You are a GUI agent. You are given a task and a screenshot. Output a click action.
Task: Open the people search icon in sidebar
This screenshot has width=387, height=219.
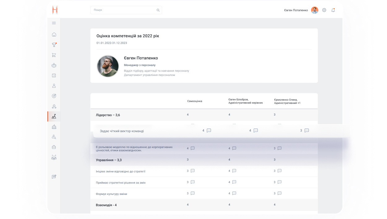click(54, 137)
